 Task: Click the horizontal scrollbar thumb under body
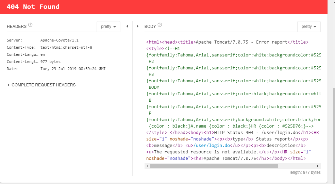pyautogui.click(x=214, y=166)
